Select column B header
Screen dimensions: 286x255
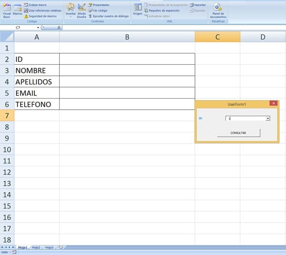[x=127, y=37]
